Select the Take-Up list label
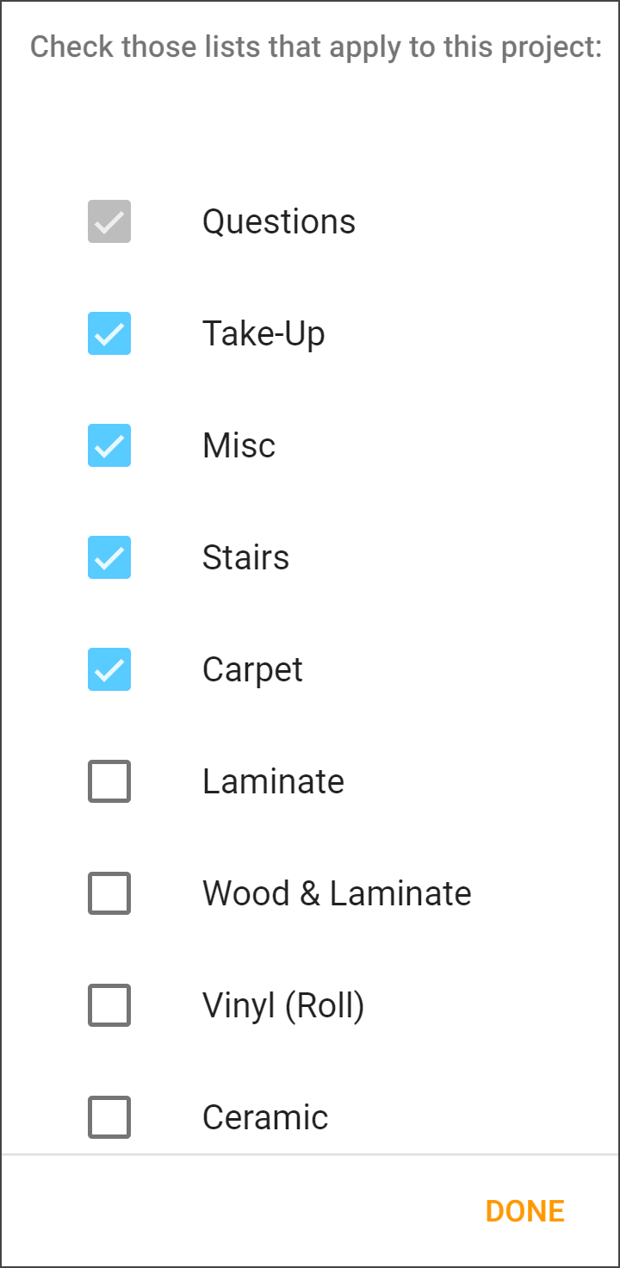Screen dimensions: 620x1268 click(263, 333)
